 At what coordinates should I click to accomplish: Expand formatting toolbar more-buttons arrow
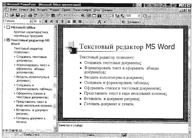click(x=143, y=23)
